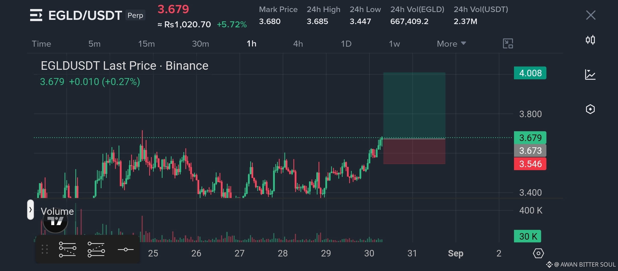
Task: Click the 3.546 stop-loss price label
Action: (x=530, y=164)
